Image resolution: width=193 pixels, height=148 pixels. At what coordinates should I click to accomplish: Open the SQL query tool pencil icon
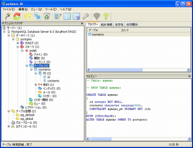click(58, 16)
